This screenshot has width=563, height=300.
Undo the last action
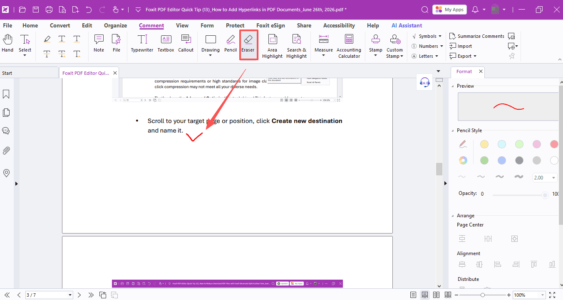click(x=89, y=10)
